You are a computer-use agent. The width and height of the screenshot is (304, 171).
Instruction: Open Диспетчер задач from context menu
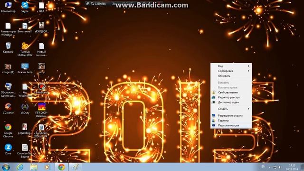231,102
